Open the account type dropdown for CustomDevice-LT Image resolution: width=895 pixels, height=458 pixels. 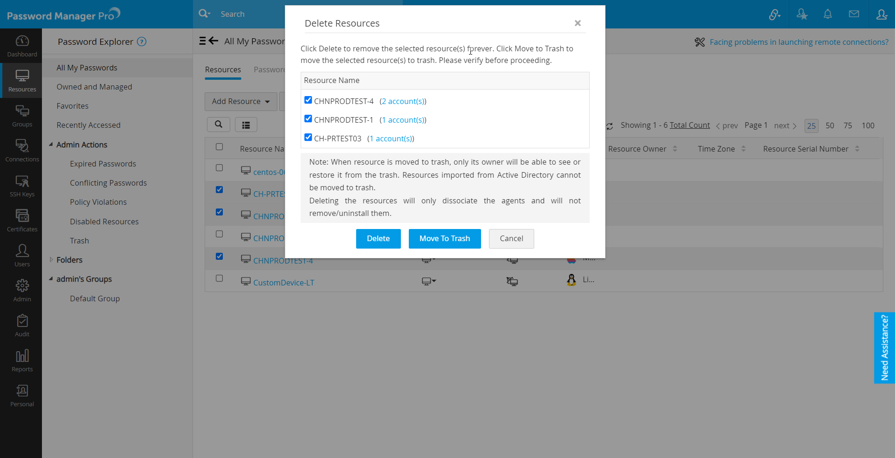[x=429, y=281]
